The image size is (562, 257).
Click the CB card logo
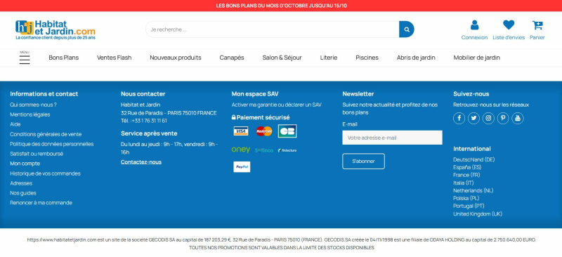coord(287,131)
